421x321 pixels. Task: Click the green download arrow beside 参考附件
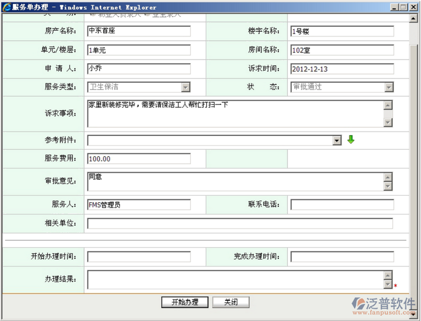coord(351,140)
